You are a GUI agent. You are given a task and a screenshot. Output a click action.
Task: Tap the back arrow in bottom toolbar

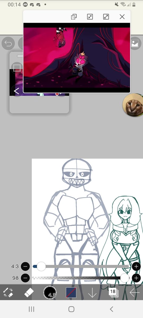click(135, 293)
